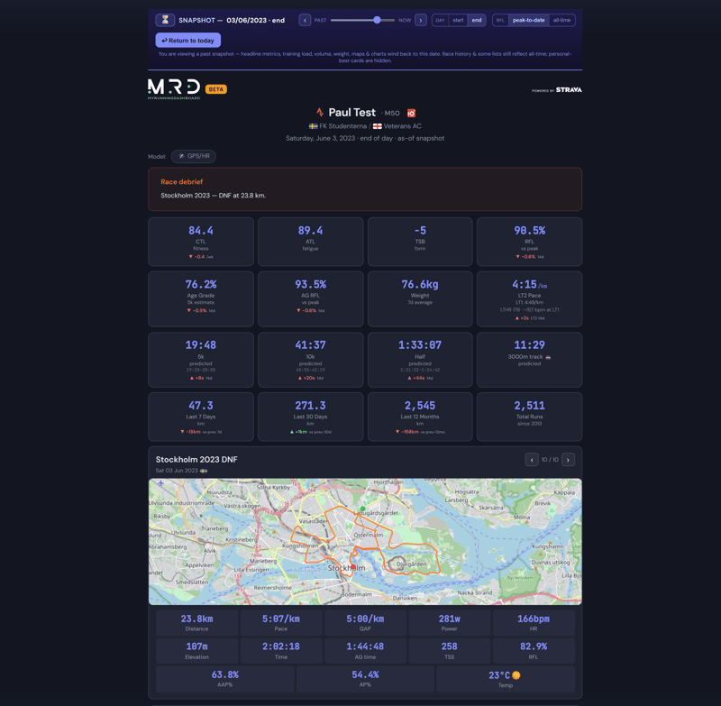Click the England flag by Veterans AC

(x=377, y=126)
